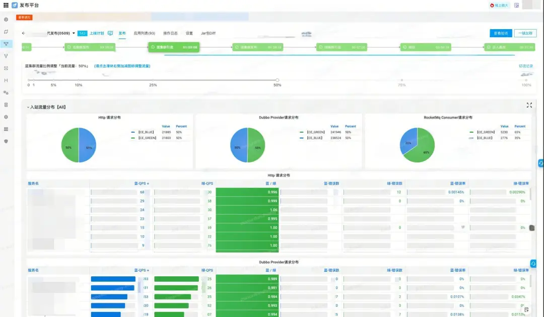Click 绿-错误率 header in Http table

click(521, 183)
